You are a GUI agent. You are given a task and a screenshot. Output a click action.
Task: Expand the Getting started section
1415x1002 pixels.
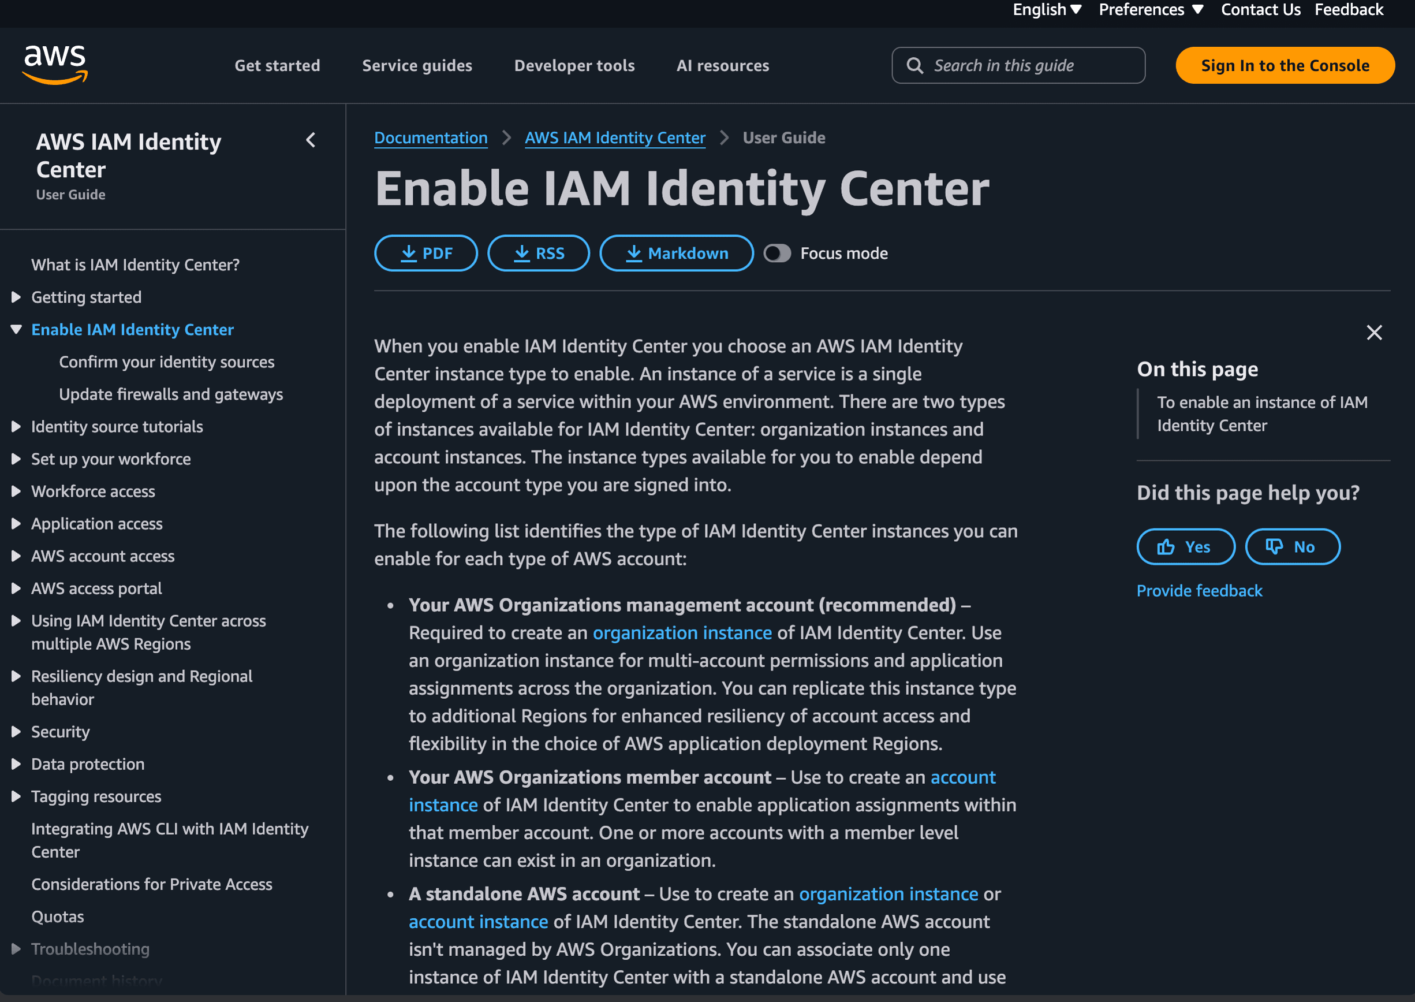pyautogui.click(x=16, y=297)
